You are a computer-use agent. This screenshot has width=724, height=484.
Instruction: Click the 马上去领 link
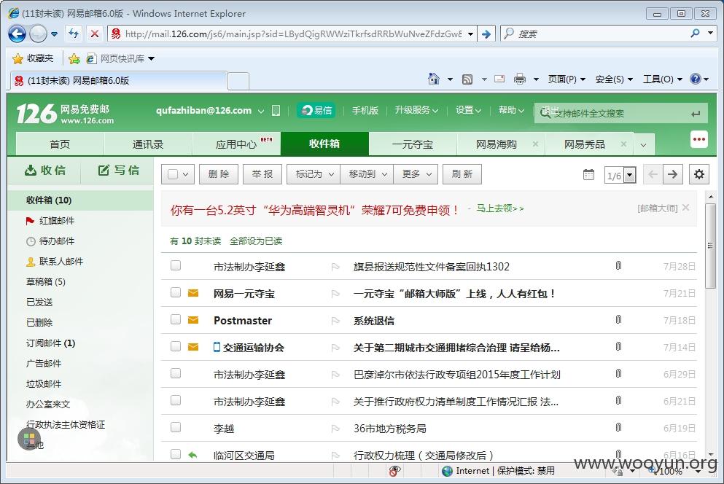point(500,208)
